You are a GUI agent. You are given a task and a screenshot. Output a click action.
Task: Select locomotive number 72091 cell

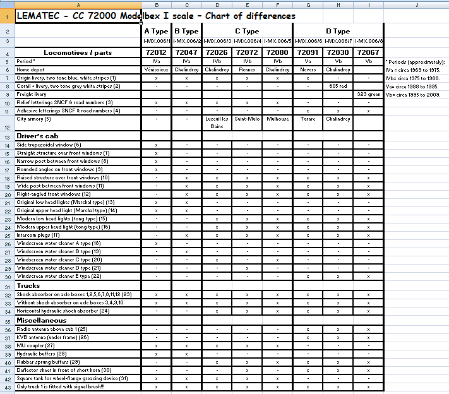pyautogui.click(x=308, y=52)
